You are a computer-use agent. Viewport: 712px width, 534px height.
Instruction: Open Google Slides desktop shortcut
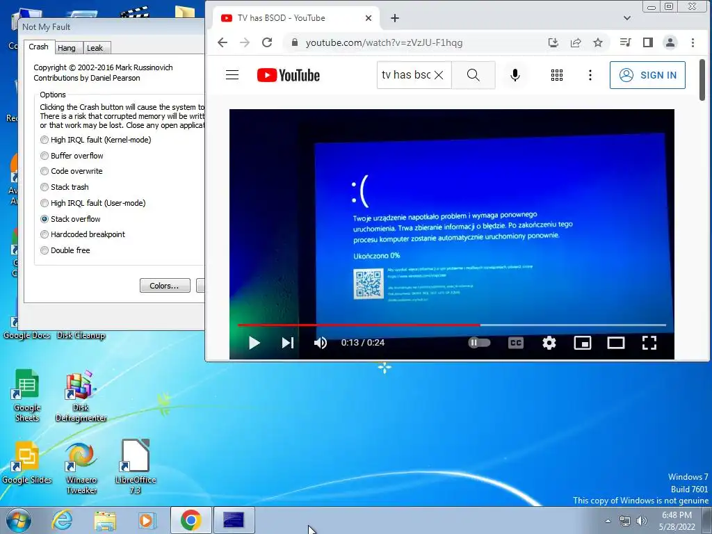coord(27,463)
